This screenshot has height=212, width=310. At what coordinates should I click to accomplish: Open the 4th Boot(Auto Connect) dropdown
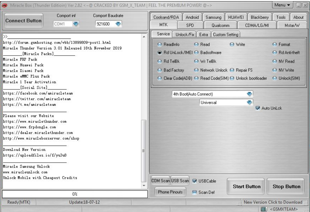pos(250,94)
